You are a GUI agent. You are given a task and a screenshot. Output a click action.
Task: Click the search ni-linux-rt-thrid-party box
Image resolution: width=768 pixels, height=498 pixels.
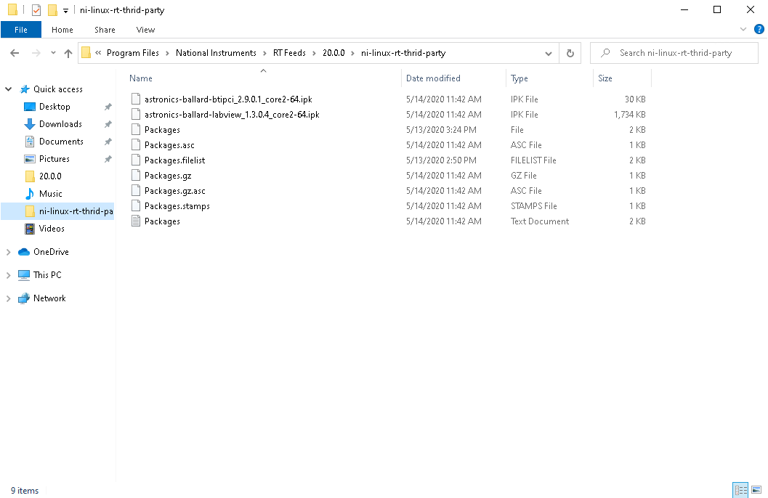pyautogui.click(x=676, y=53)
